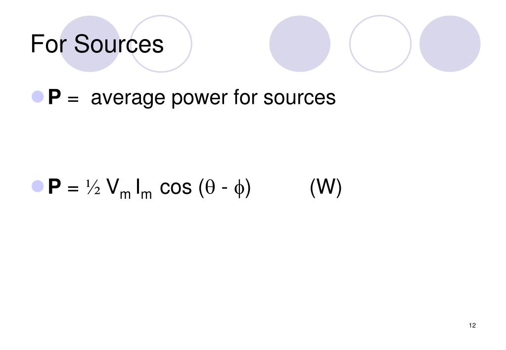Image resolution: width=506 pixels, height=350 pixels.
Task: Click the word "cos" in the formula
Action: [176, 187]
